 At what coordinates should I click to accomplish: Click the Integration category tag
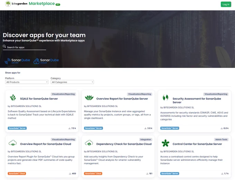click(x=146, y=140)
